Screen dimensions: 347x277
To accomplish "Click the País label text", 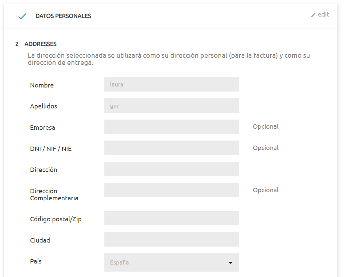I will [36, 261].
